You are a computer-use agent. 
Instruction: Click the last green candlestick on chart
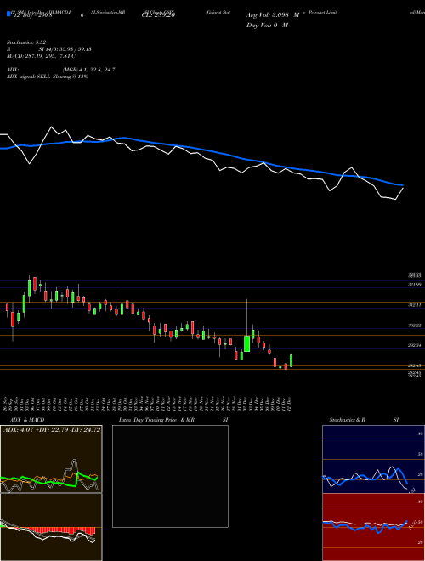[292, 360]
